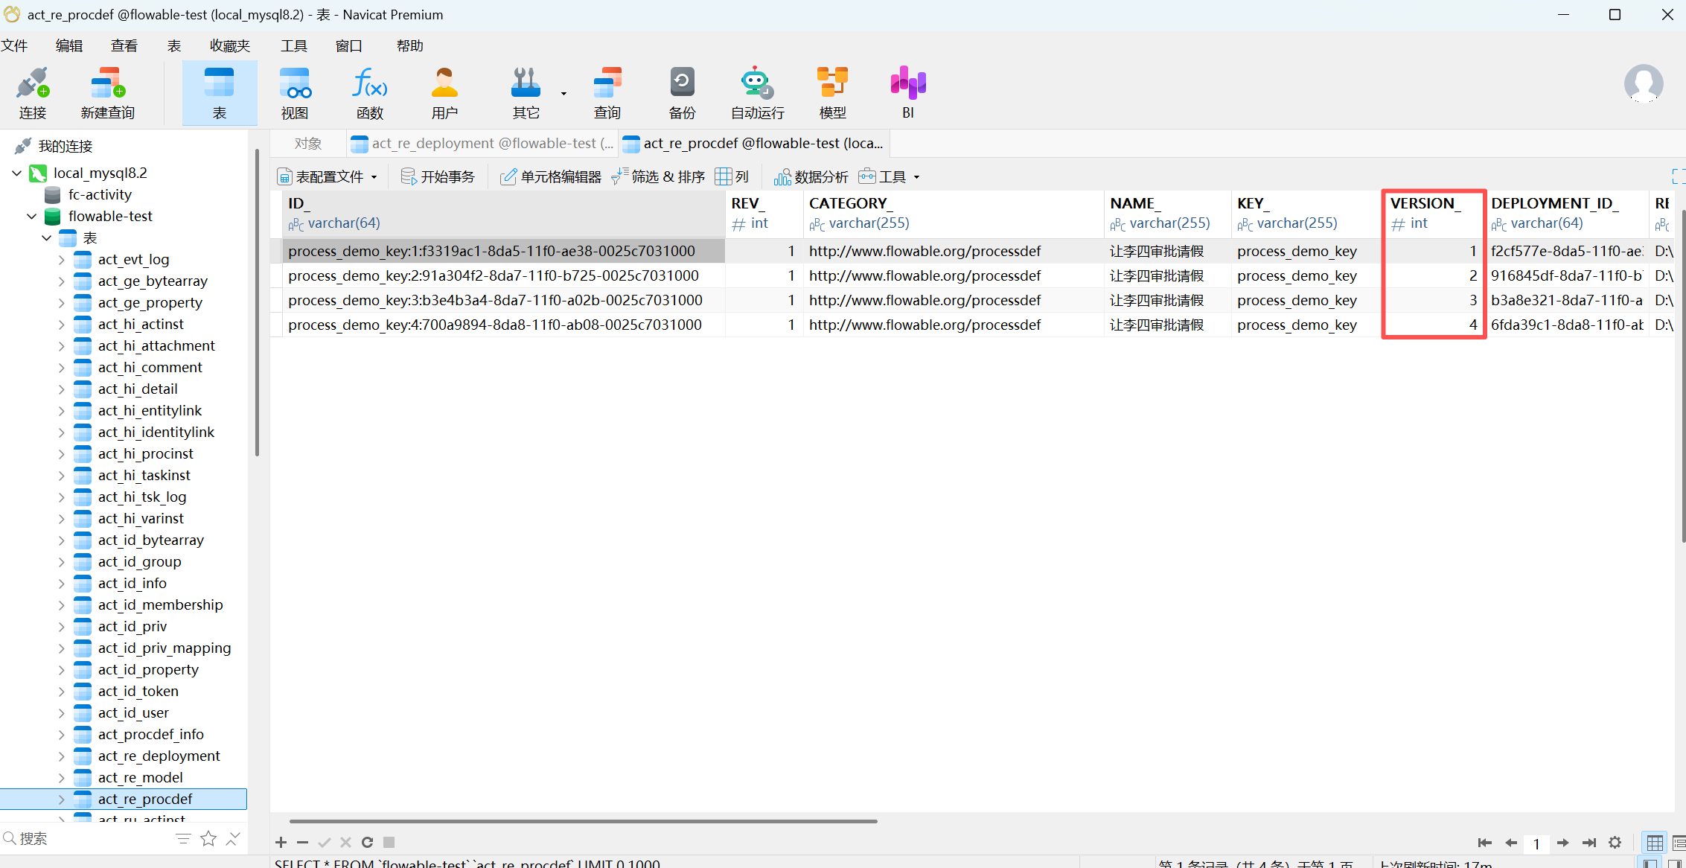Open the 表配置文件 dropdown
1686x868 pixels.
pos(328,177)
